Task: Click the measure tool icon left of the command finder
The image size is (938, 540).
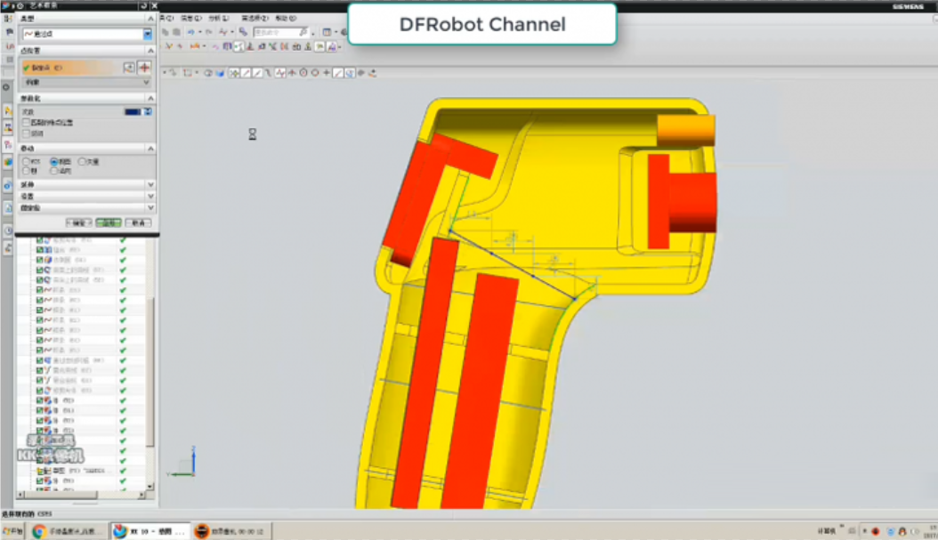Action: (x=243, y=32)
